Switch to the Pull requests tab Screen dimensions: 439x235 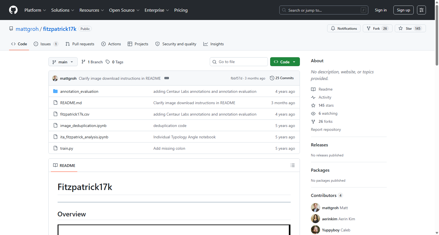click(x=80, y=44)
